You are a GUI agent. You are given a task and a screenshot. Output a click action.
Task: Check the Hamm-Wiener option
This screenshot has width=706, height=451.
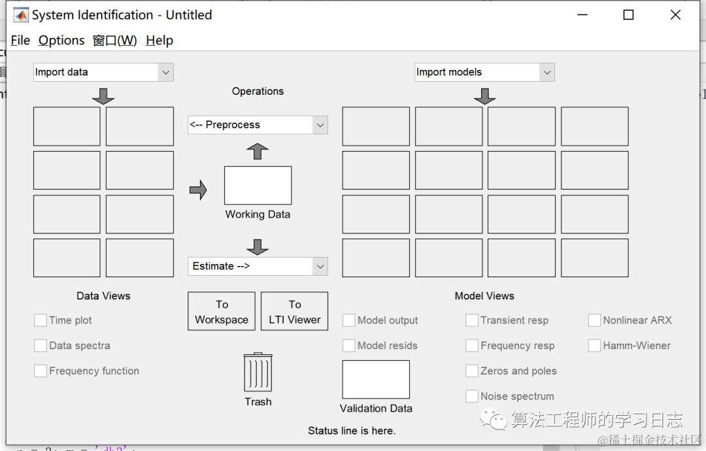point(594,346)
